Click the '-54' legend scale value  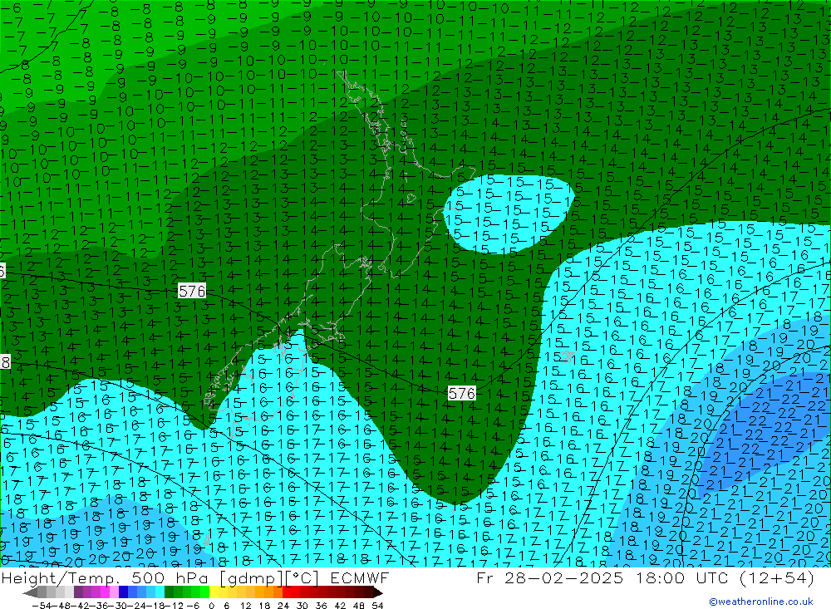pos(42,606)
